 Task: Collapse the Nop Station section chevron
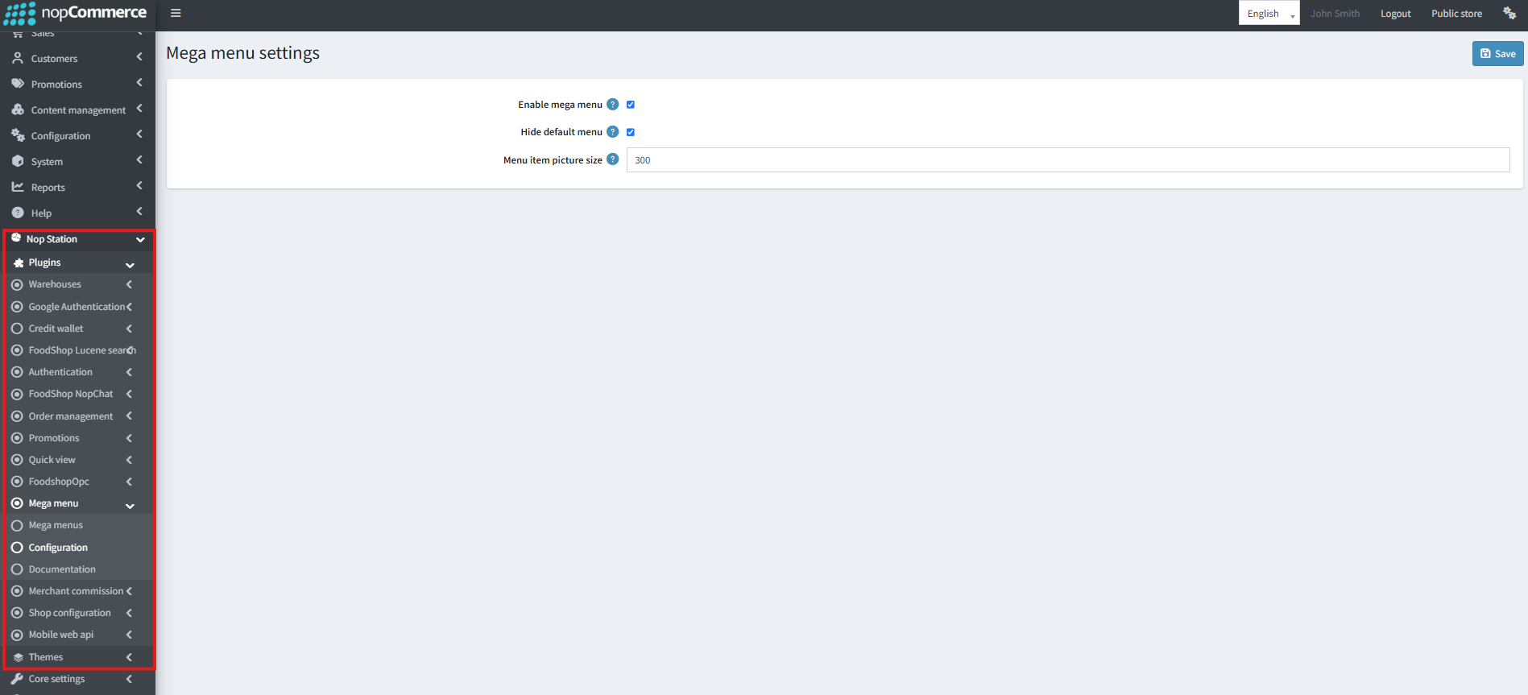point(140,239)
